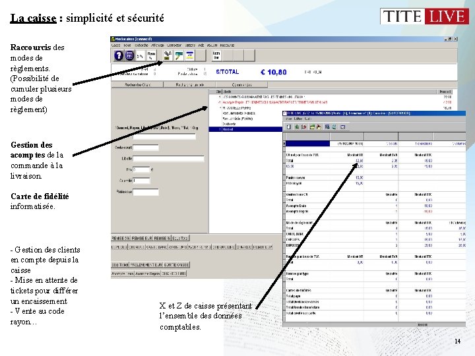Select the highlighted blue row in report grid
Viewport: 475px width, 356px height.
(x=308, y=144)
